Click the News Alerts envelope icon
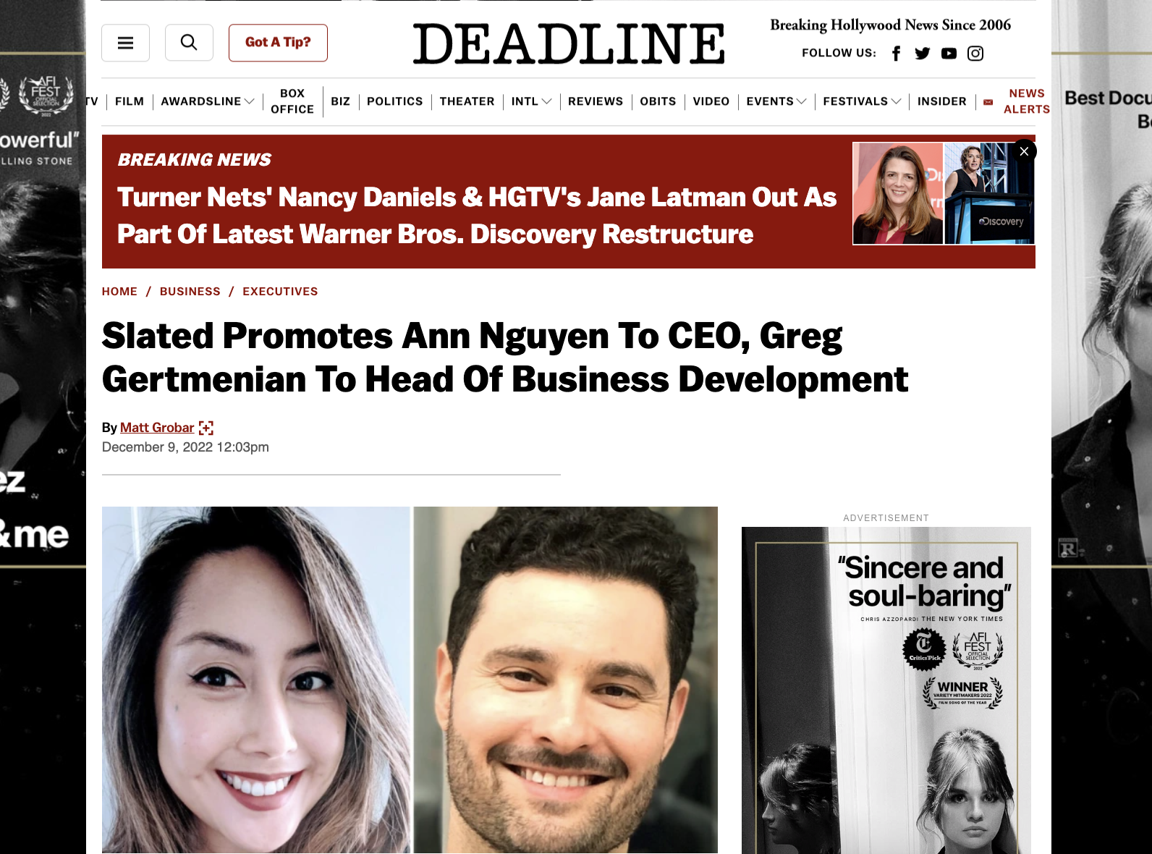1152x854 pixels. tap(988, 102)
